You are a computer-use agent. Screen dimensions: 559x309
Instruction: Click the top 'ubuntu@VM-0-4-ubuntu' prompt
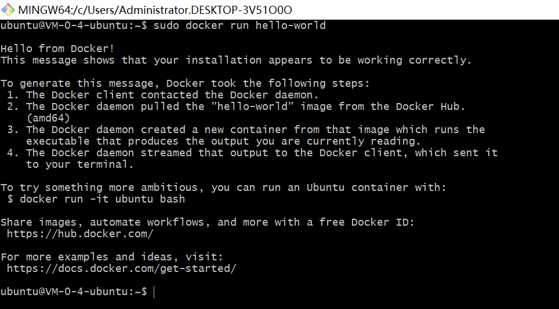click(x=70, y=25)
